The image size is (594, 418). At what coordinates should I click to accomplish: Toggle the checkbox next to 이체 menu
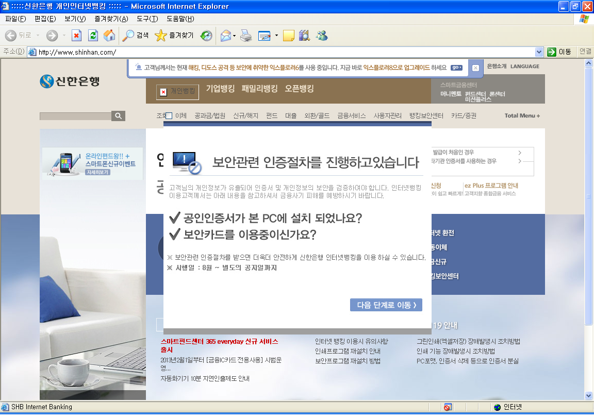point(169,116)
